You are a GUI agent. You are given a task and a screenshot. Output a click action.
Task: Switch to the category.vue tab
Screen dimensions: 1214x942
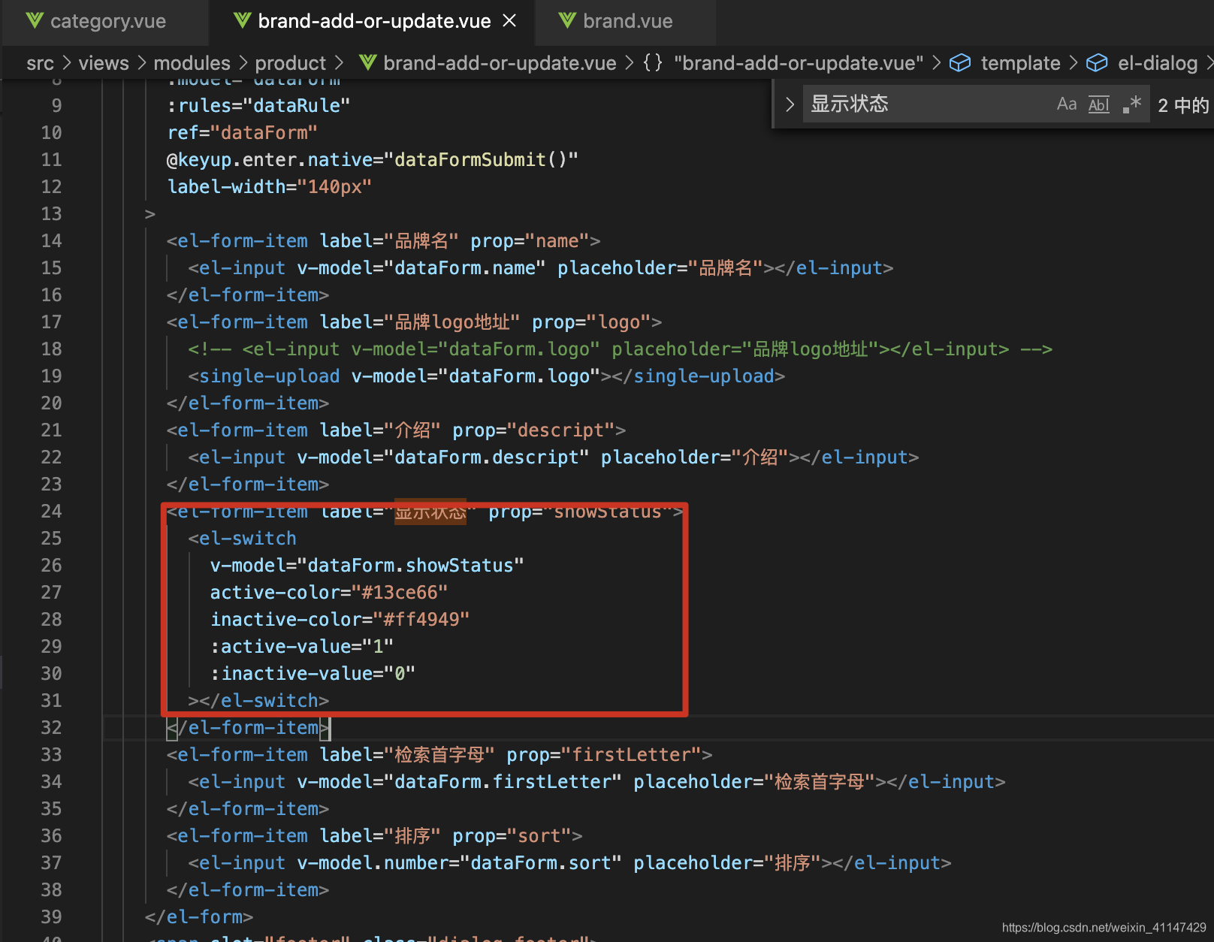[x=107, y=20]
